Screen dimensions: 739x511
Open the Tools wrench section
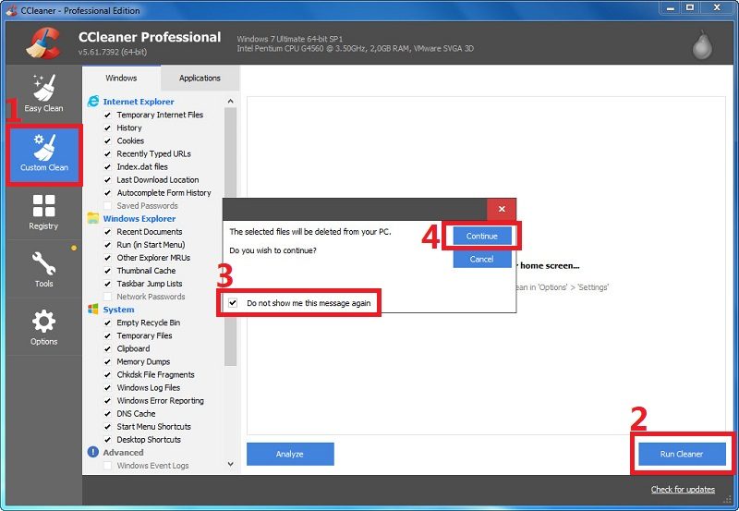[x=43, y=269]
